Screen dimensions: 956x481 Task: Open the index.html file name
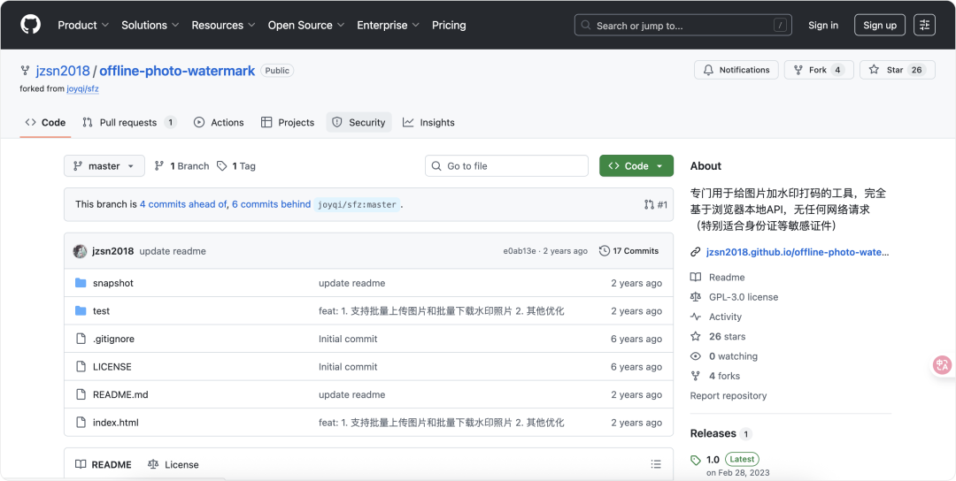click(x=116, y=423)
